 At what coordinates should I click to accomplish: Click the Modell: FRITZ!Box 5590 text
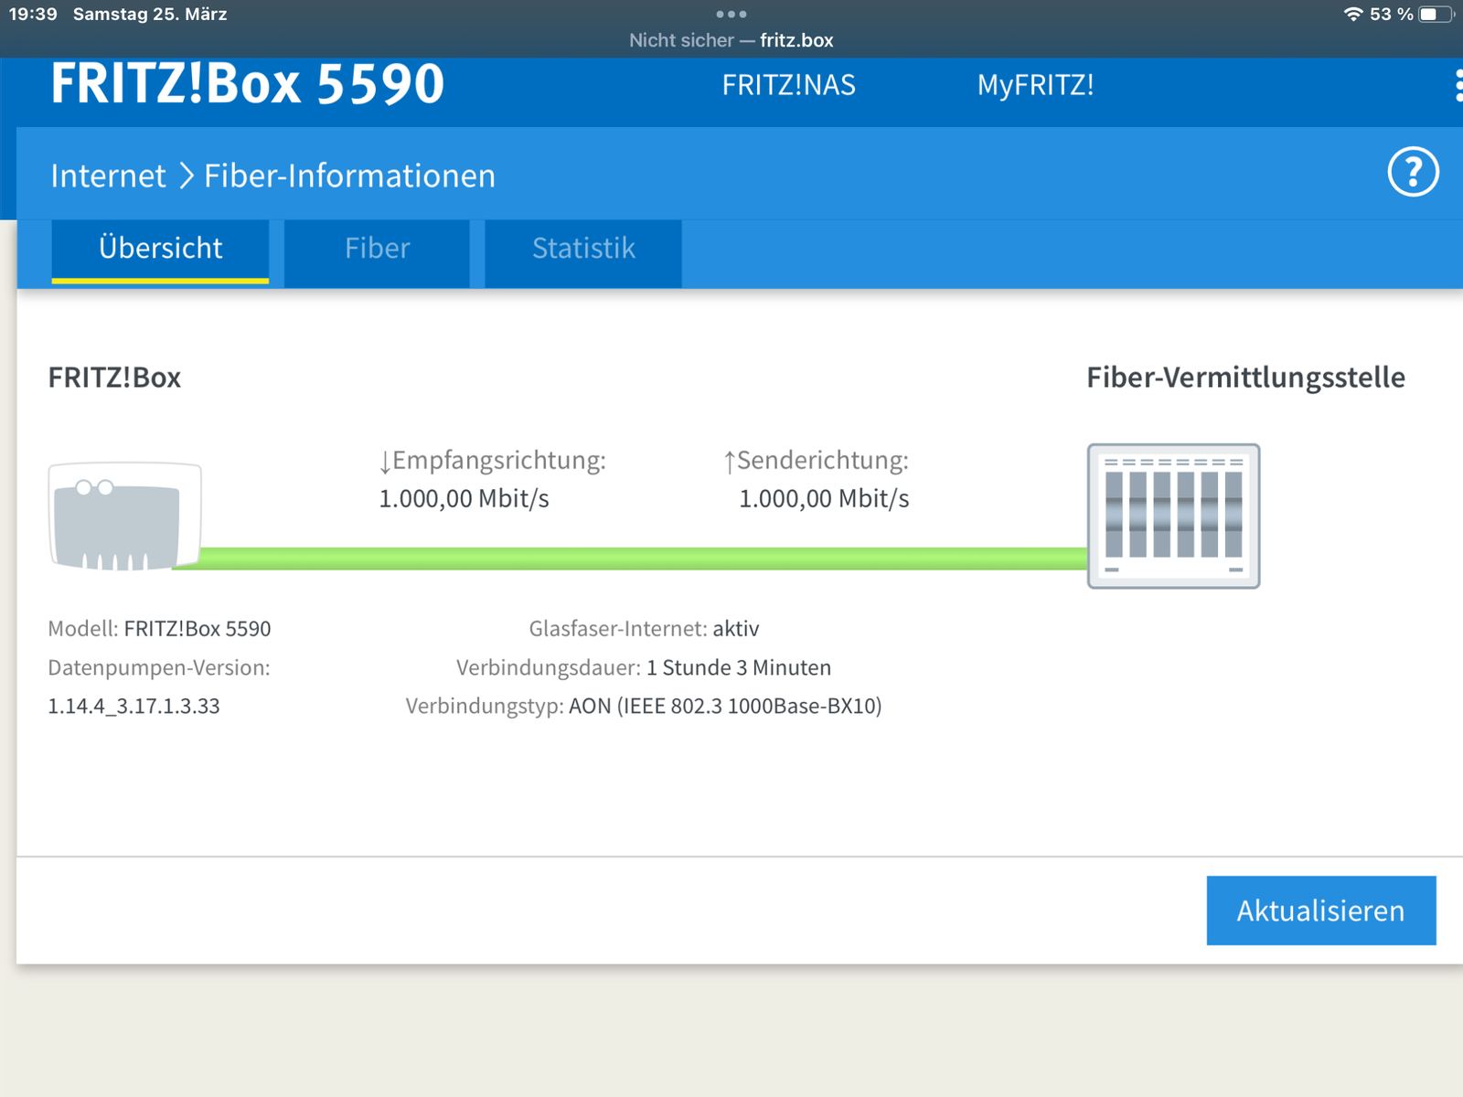pos(159,629)
